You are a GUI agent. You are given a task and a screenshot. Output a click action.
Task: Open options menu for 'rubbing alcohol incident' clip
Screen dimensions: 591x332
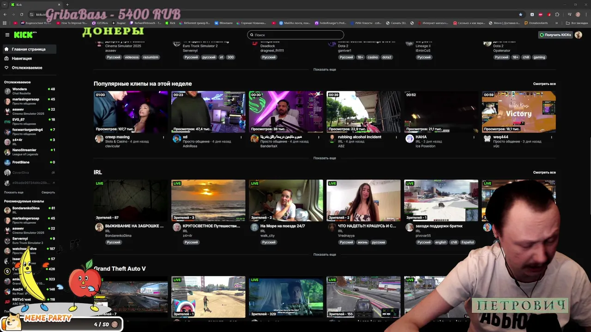[x=396, y=137]
